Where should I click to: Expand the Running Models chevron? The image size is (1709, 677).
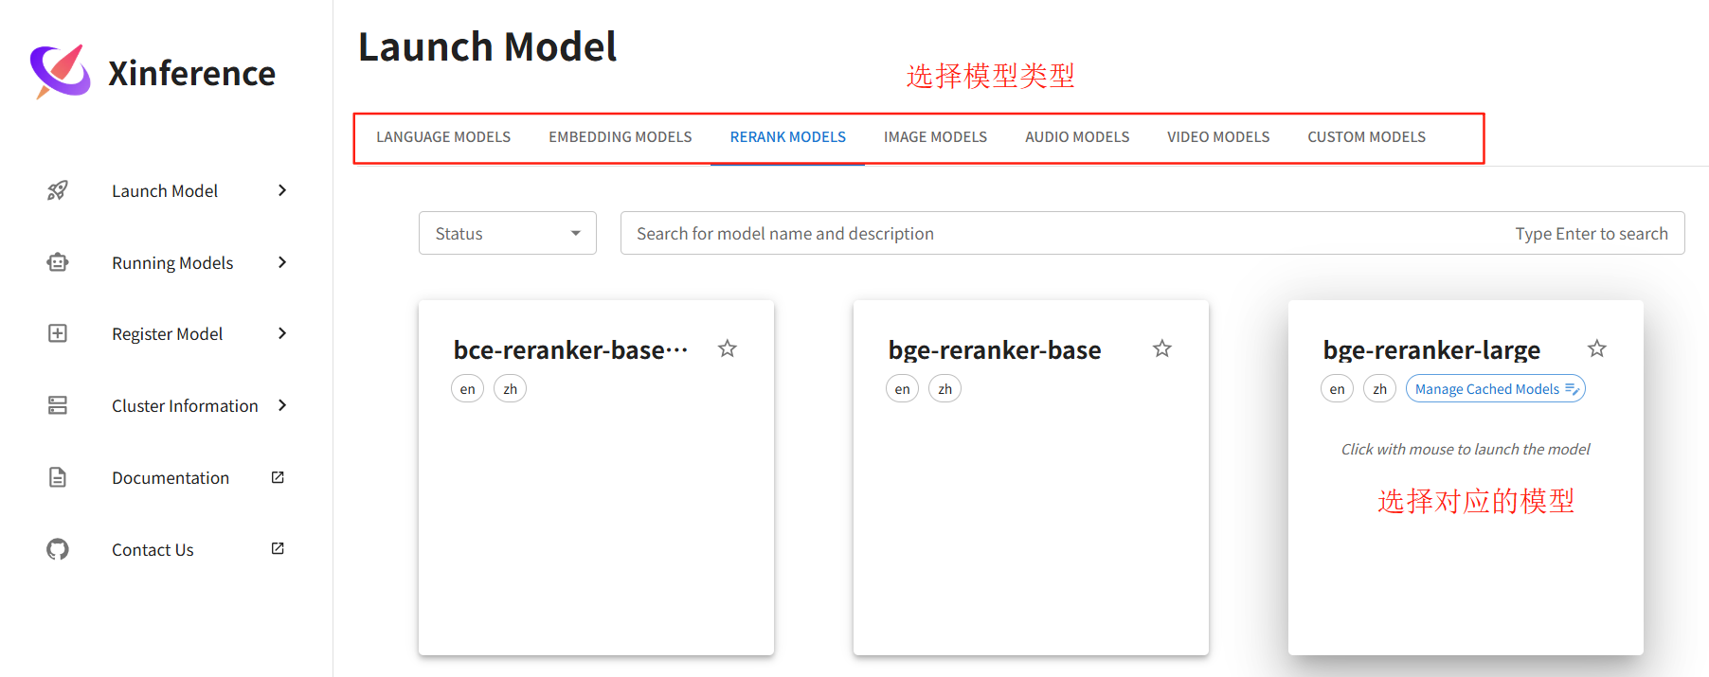click(x=282, y=262)
